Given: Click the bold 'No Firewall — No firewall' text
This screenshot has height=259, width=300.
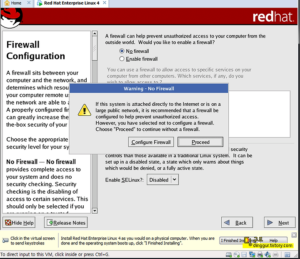Looking at the screenshot, I should click(41, 162).
